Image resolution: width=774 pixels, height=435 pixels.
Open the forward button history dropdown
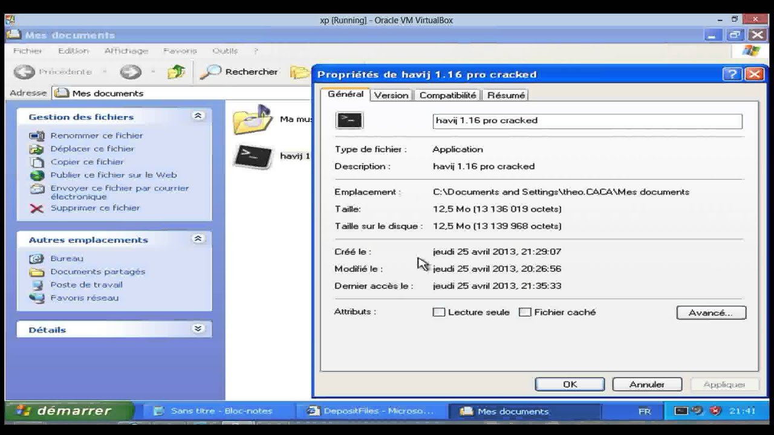[x=152, y=72]
